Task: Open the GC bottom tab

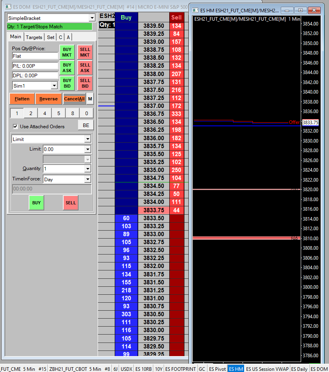Action: coord(202,369)
